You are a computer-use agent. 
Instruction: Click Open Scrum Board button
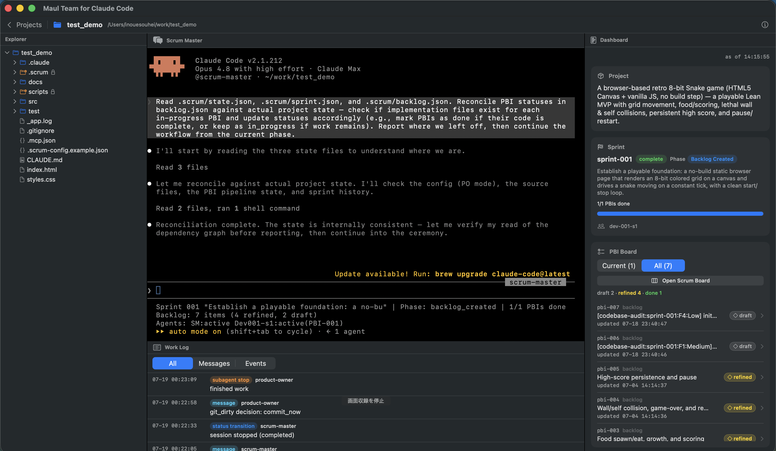point(680,280)
